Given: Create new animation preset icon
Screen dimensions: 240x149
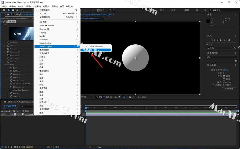Looking at the screenshot, I should click(236, 61).
